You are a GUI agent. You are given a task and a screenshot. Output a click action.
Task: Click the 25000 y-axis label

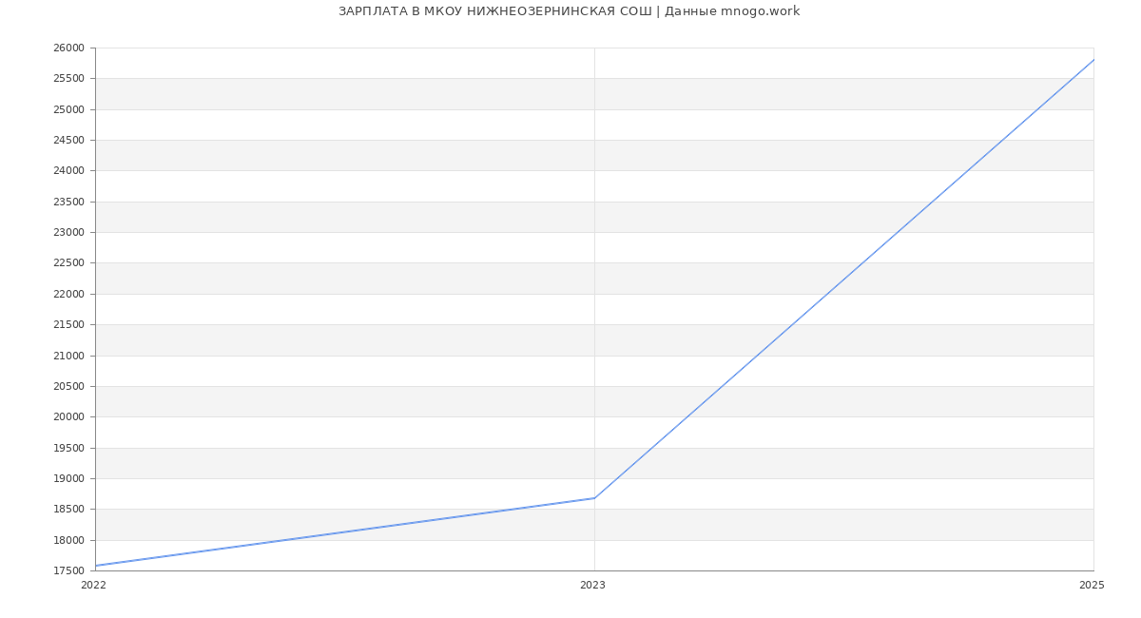(x=68, y=109)
